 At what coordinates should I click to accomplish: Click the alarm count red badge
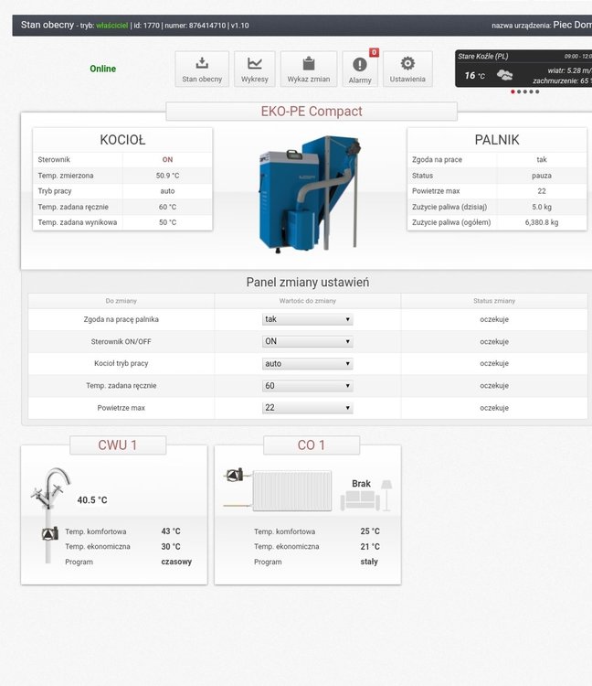[x=374, y=53]
